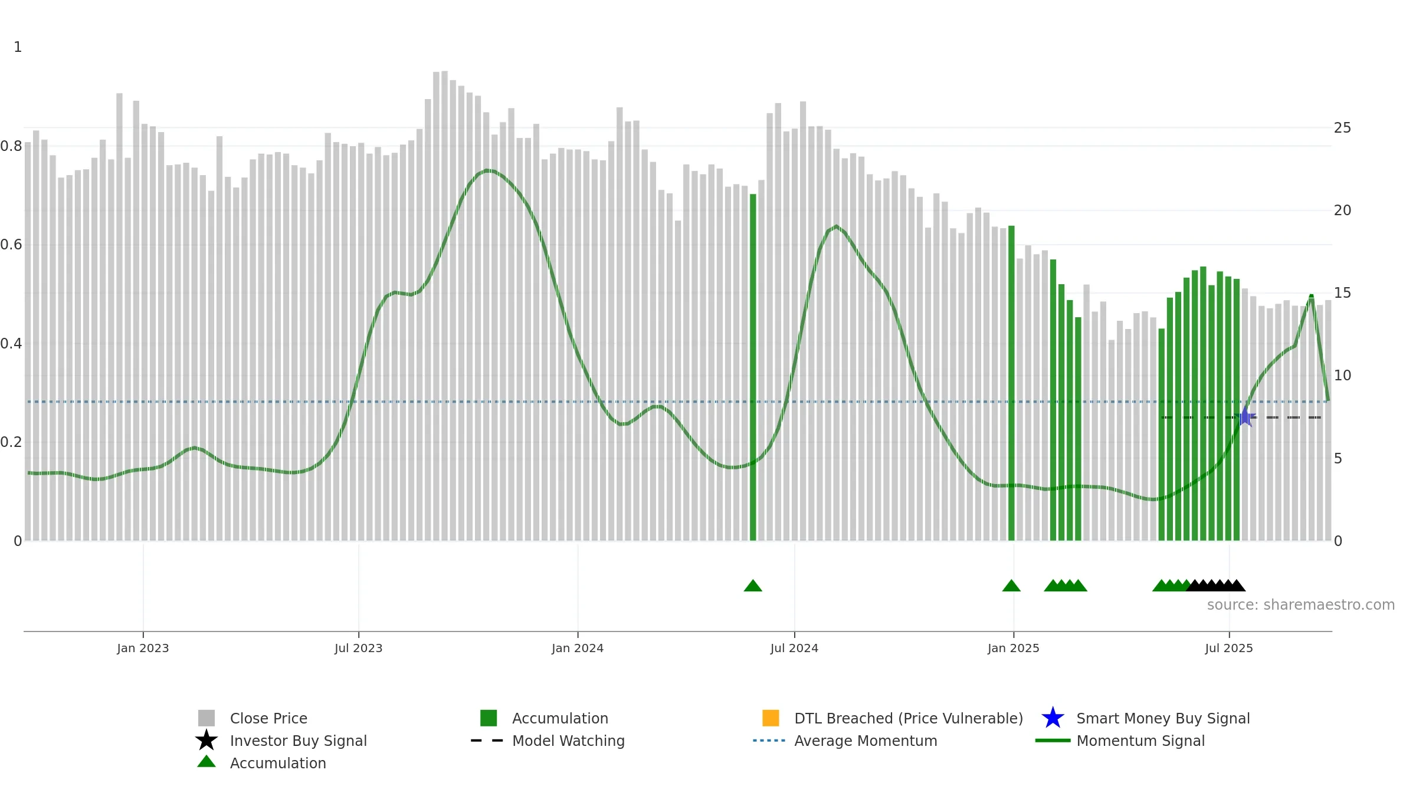Viewport: 1416px width, 796px height.
Task: Click the accumulation triangle at Jan 2025
Action: [1011, 586]
